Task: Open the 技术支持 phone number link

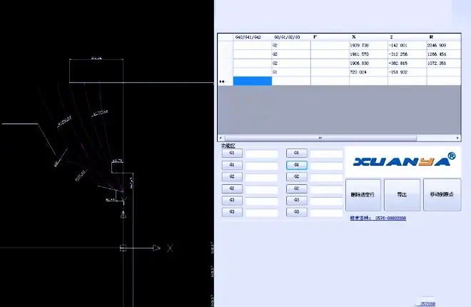Action: pos(378,218)
